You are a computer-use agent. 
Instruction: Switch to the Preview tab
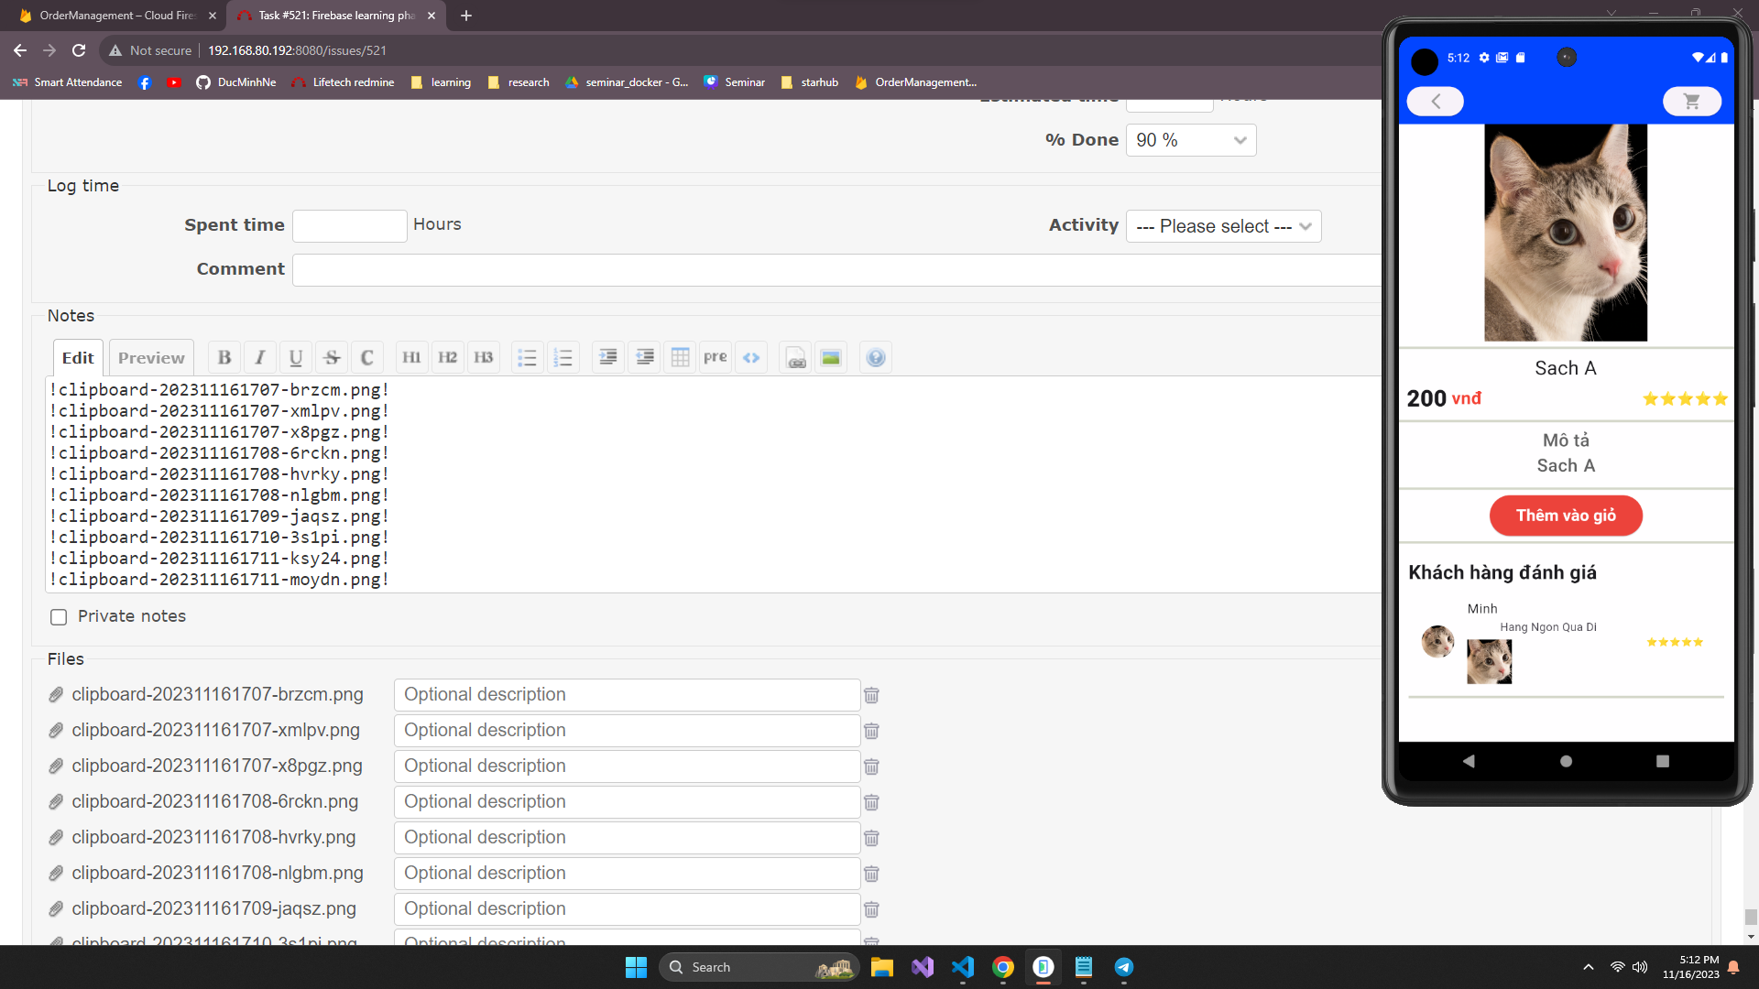(151, 358)
